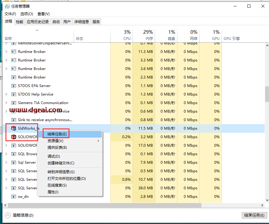Image resolution: width=269 pixels, height=224 pixels.
Task: Click the red SOLIDWORKS process icon
Action: (x=13, y=137)
